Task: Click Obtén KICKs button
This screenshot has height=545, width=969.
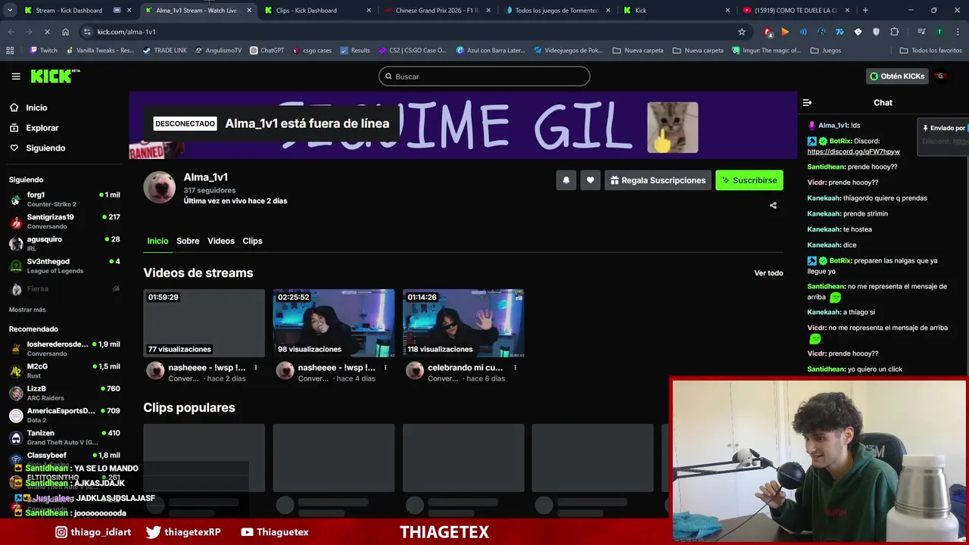Action: point(897,76)
